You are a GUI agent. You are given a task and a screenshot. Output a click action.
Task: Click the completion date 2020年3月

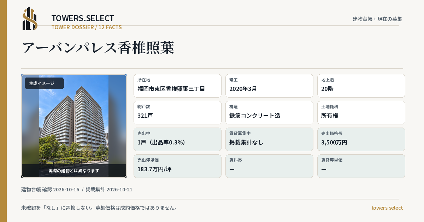pyautogui.click(x=243, y=89)
